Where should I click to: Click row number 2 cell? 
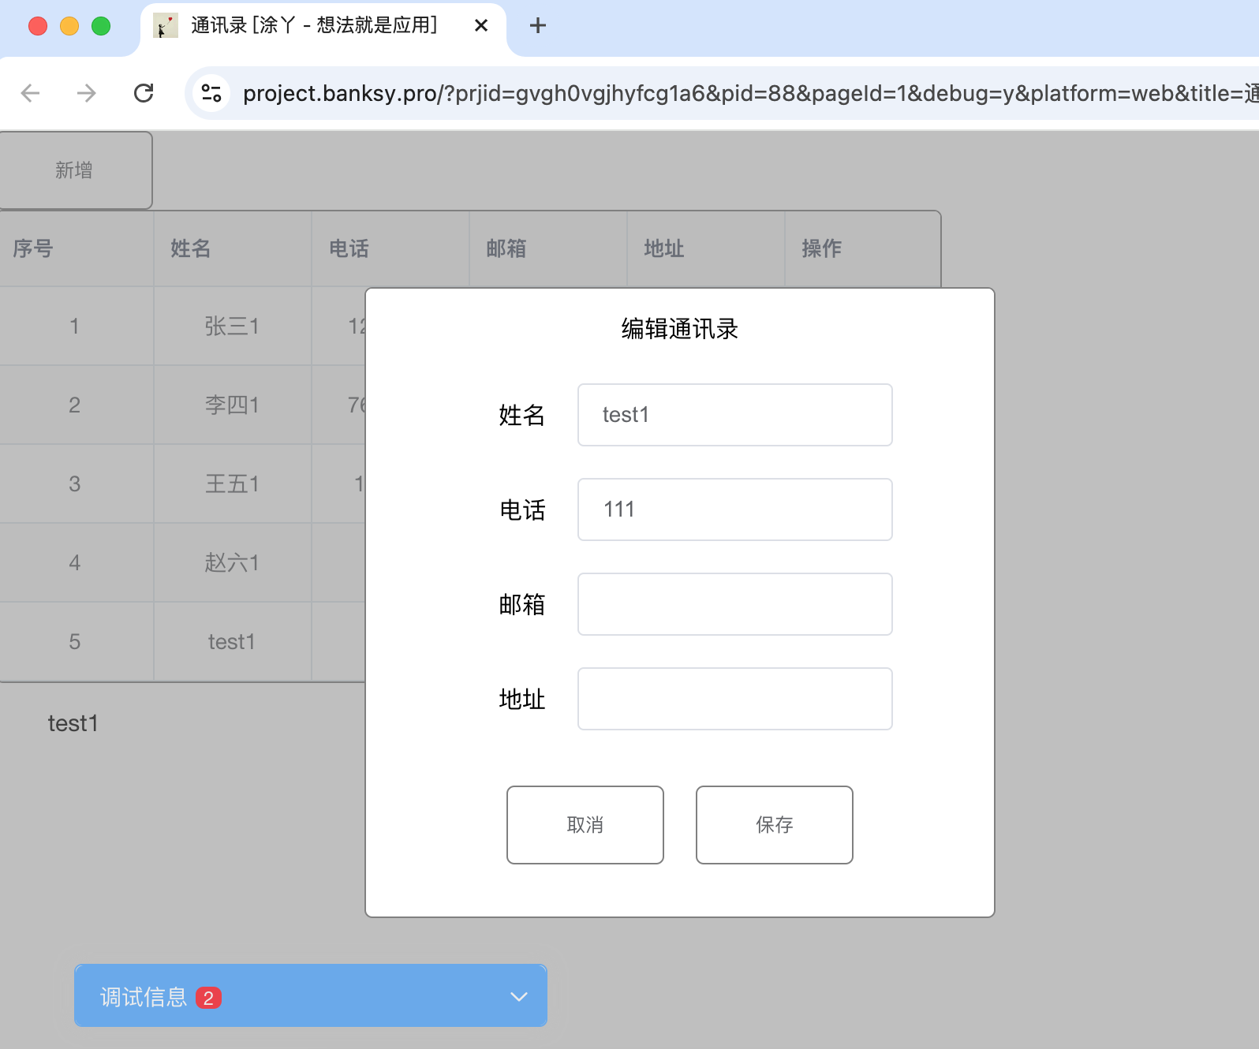click(x=75, y=405)
